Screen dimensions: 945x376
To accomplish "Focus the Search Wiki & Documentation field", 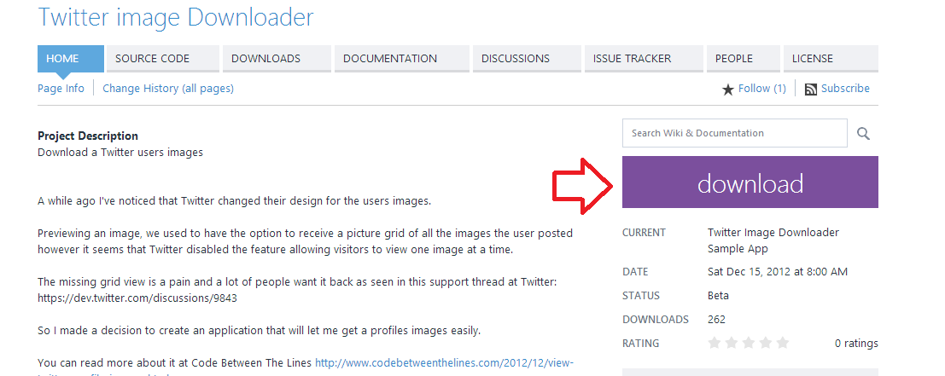I will [x=734, y=134].
